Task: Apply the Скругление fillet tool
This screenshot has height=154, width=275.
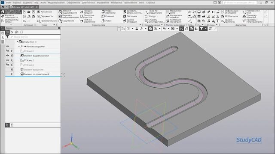Action: pyautogui.click(x=66, y=21)
